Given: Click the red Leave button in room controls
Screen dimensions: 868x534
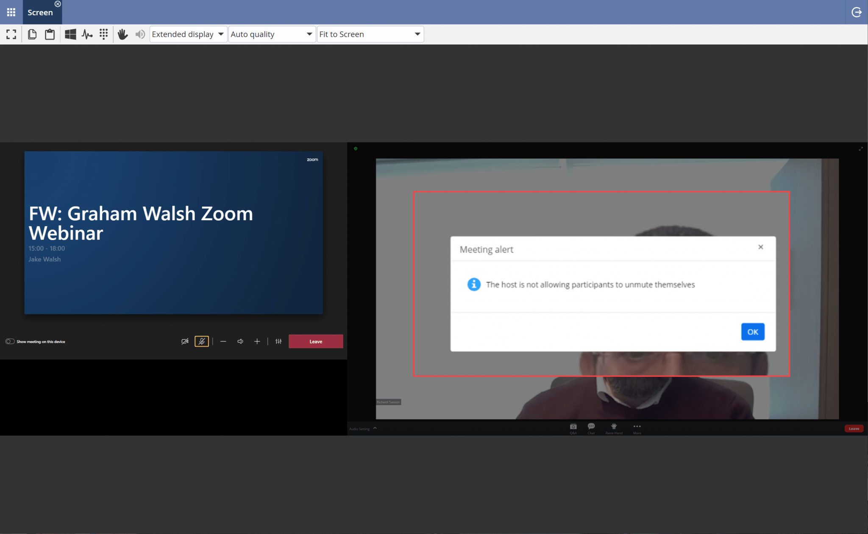Looking at the screenshot, I should (x=316, y=341).
